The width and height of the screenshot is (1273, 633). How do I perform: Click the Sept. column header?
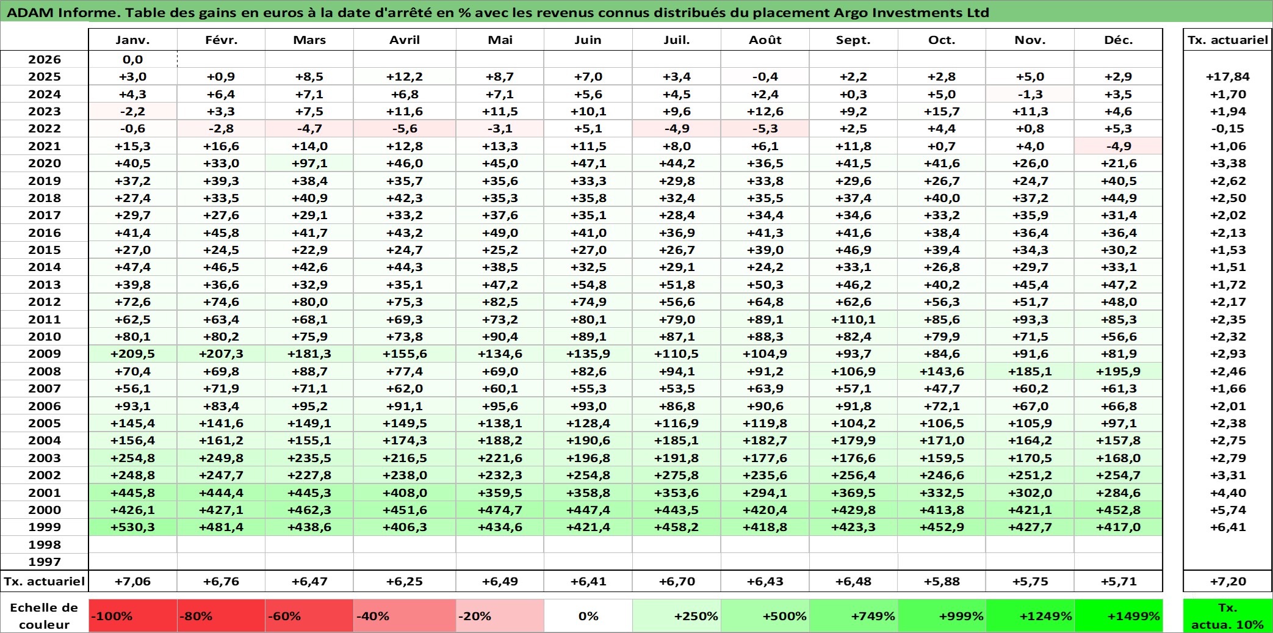(853, 40)
